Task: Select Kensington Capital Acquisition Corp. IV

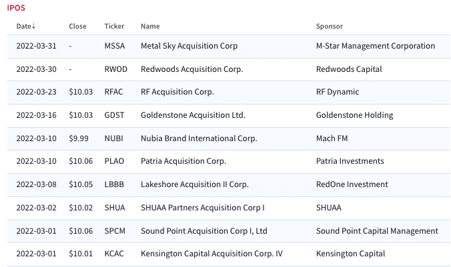Action: click(211, 254)
